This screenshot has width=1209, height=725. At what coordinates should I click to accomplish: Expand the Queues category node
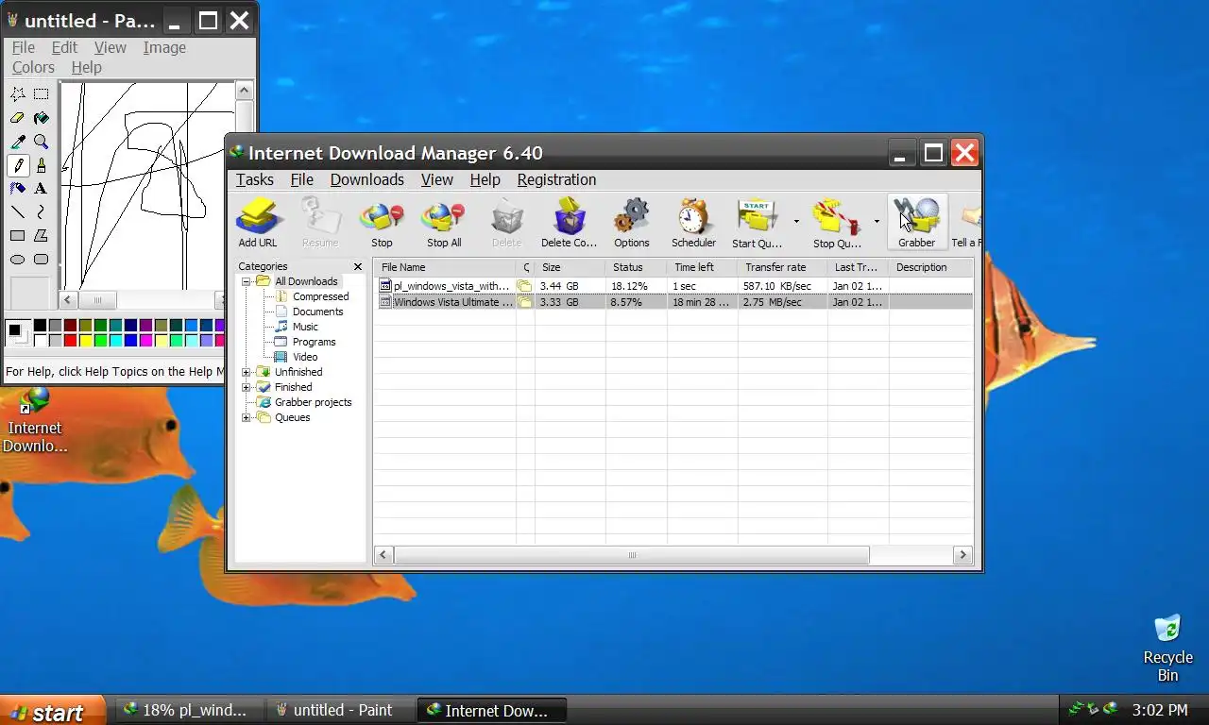pos(246,417)
